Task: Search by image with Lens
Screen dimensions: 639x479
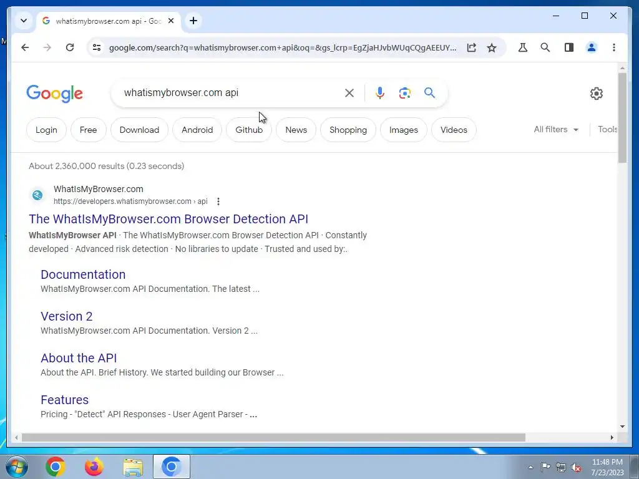Action: [x=404, y=93]
